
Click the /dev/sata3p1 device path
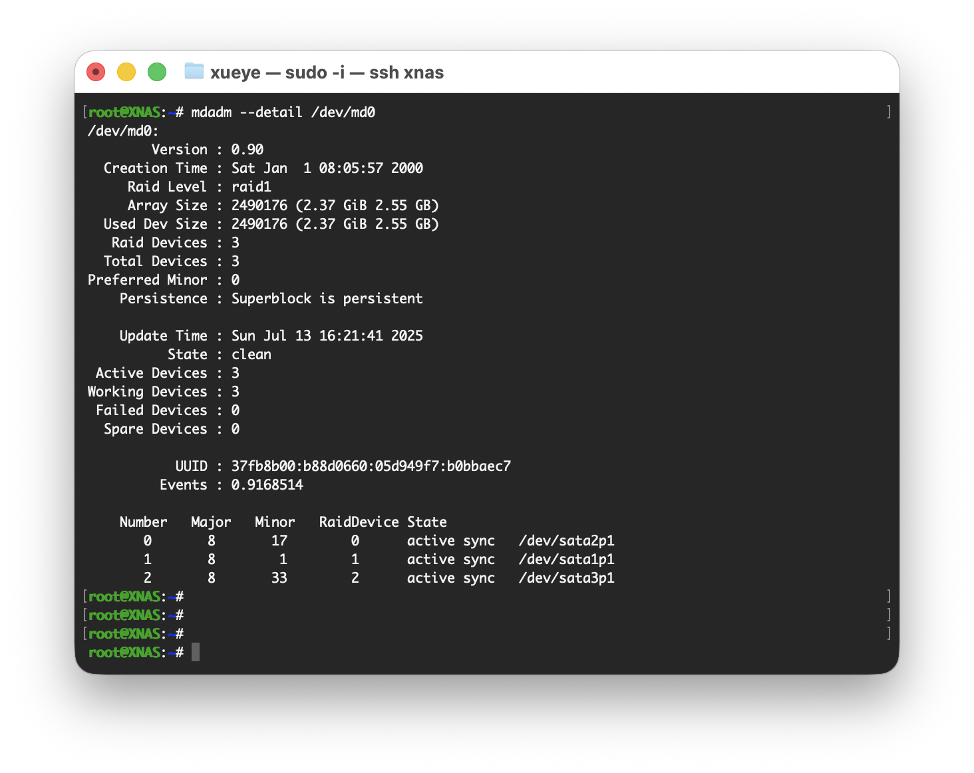click(x=566, y=578)
